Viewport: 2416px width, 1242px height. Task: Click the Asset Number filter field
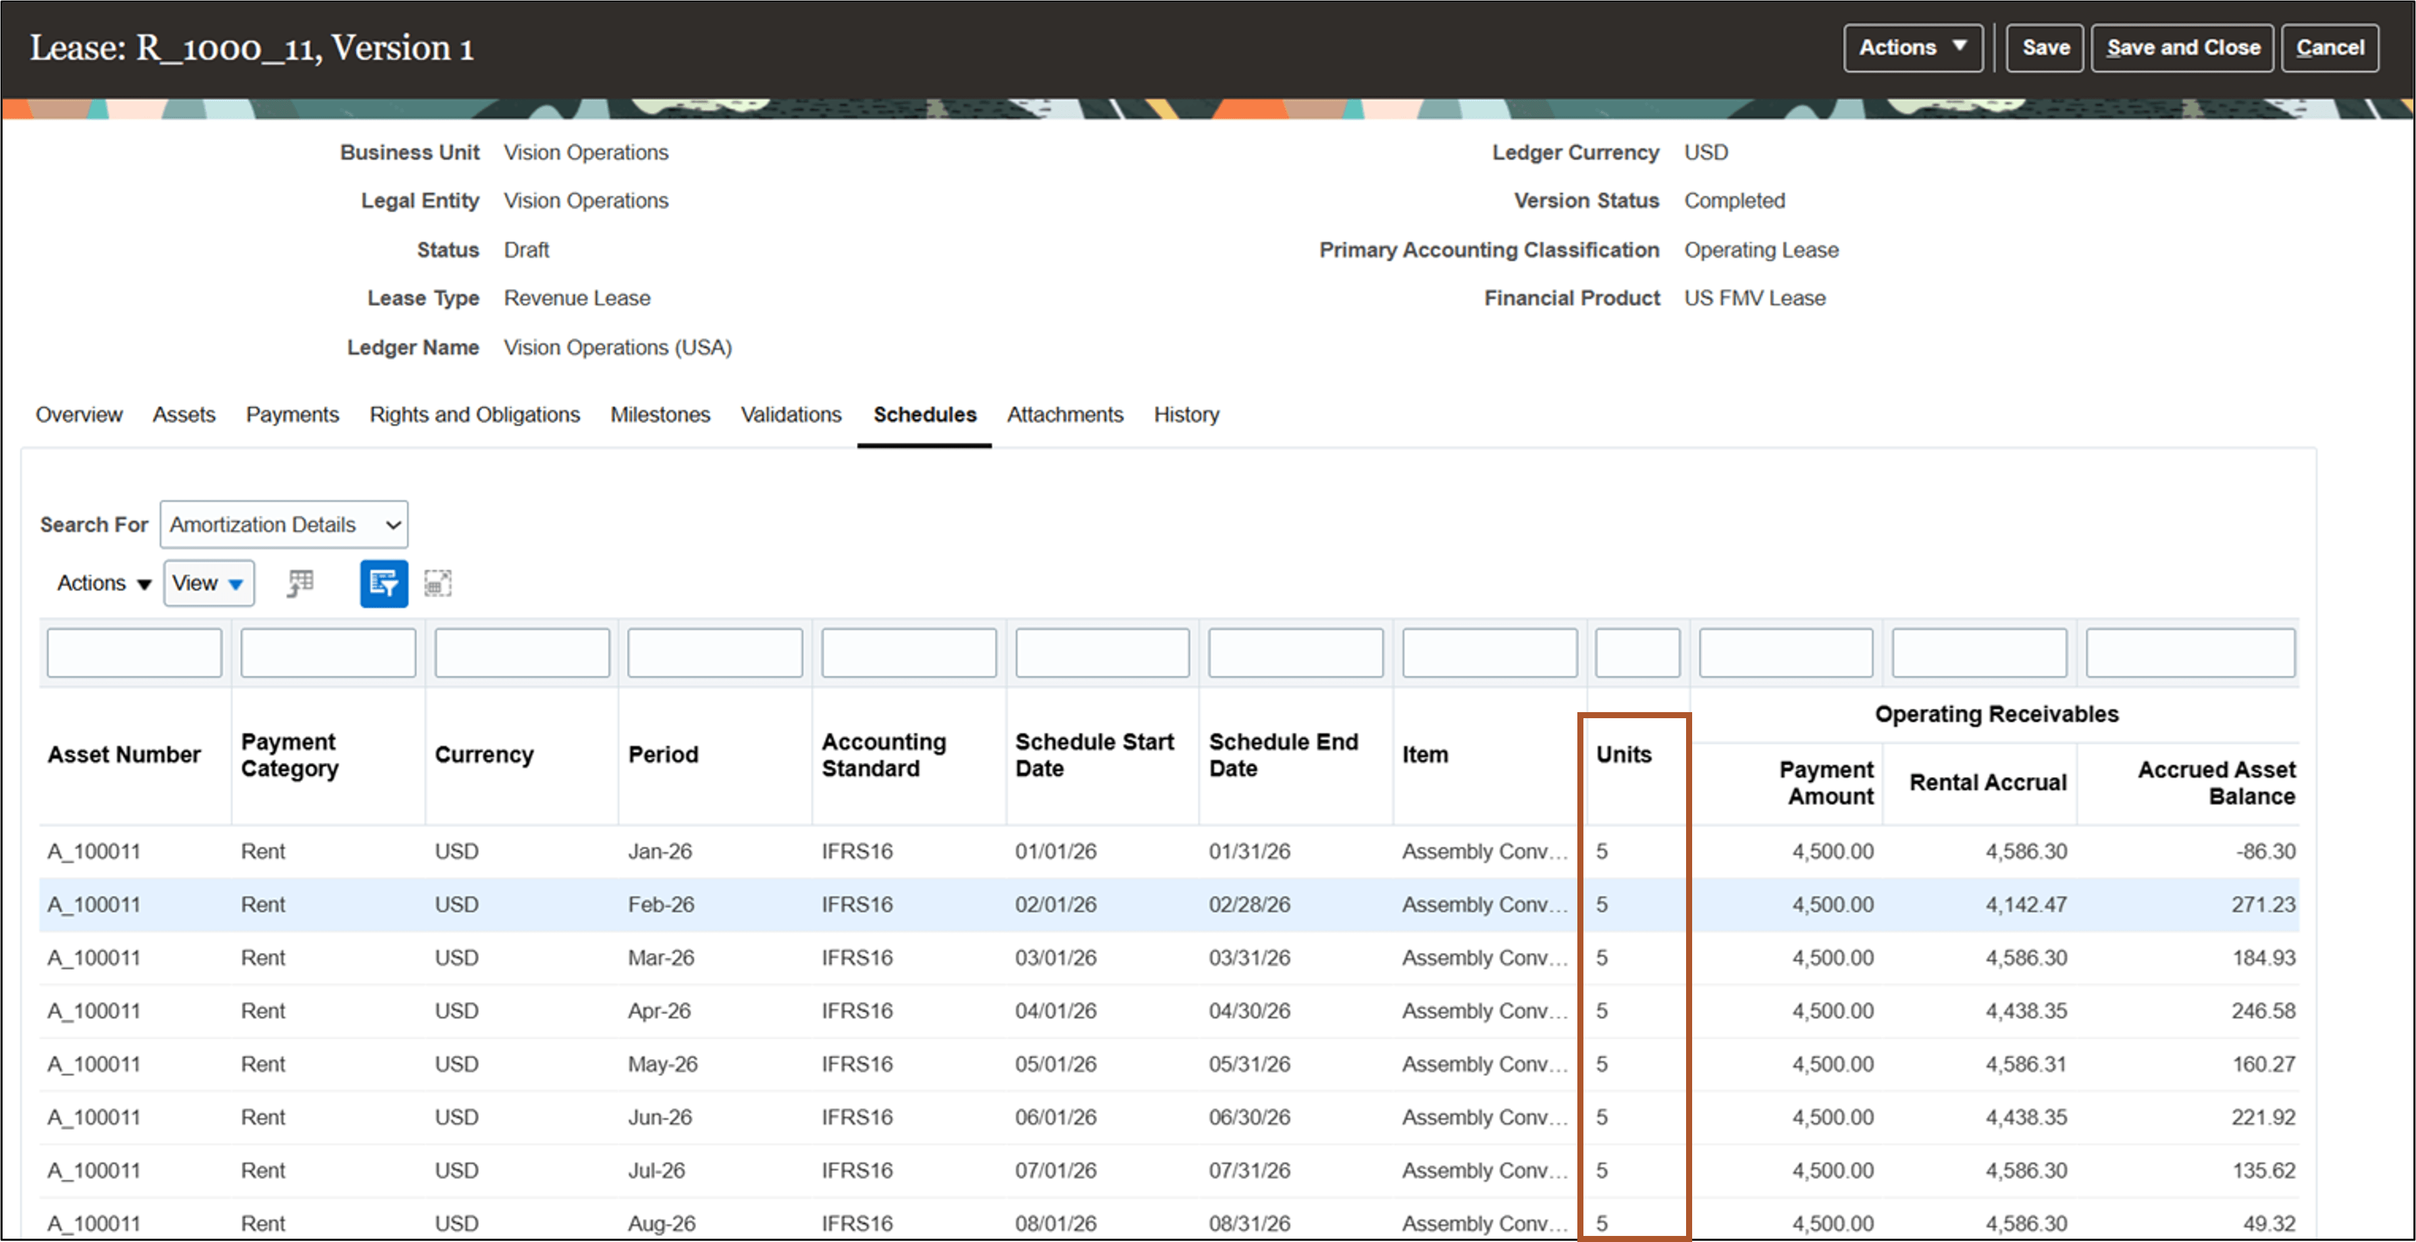coord(134,653)
